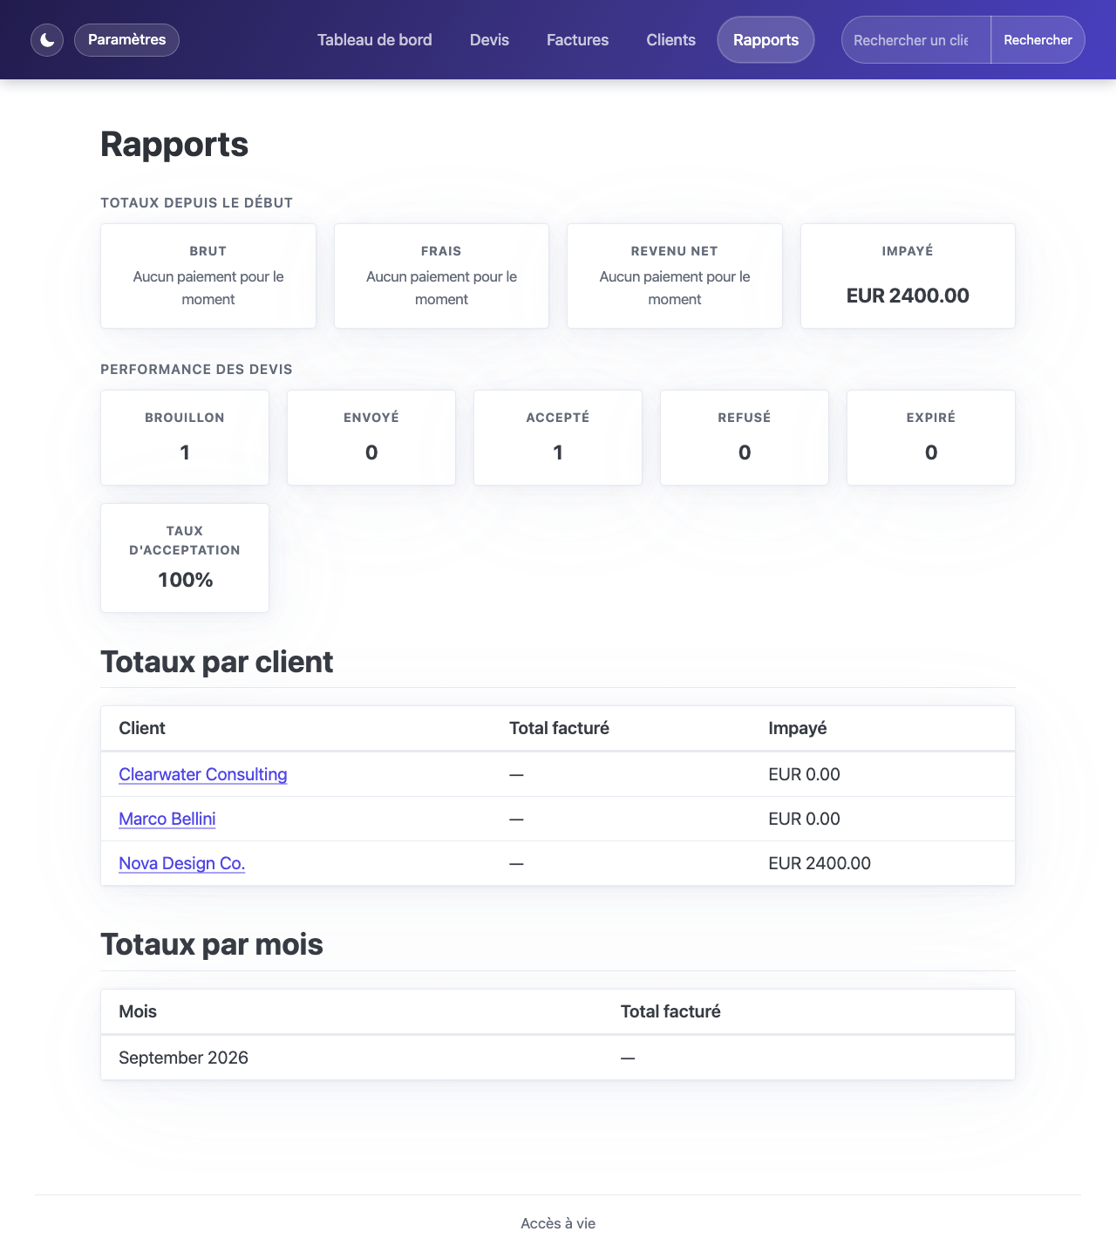Open the Clients page
The image size is (1116, 1252).
670,40
